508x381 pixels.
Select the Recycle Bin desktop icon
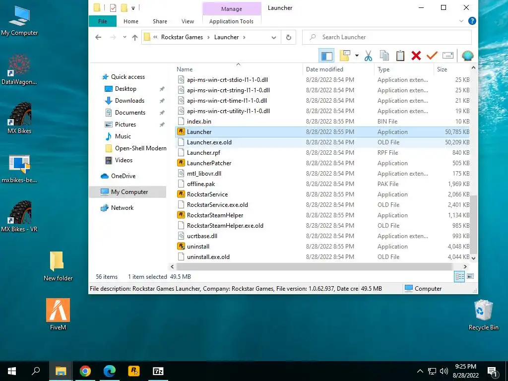483,315
